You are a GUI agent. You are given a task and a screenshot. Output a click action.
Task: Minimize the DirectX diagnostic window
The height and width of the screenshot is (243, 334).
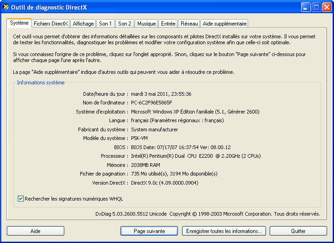click(306, 7)
